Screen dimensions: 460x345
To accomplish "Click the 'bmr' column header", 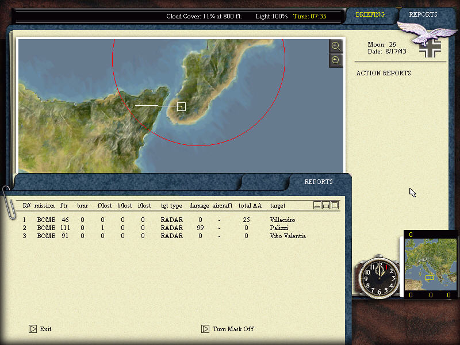I will click(82, 205).
